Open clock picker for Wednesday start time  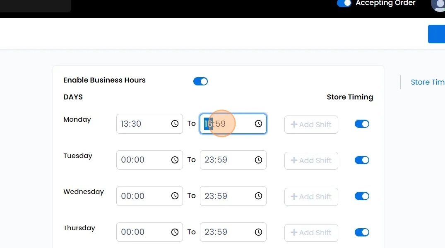click(x=175, y=196)
